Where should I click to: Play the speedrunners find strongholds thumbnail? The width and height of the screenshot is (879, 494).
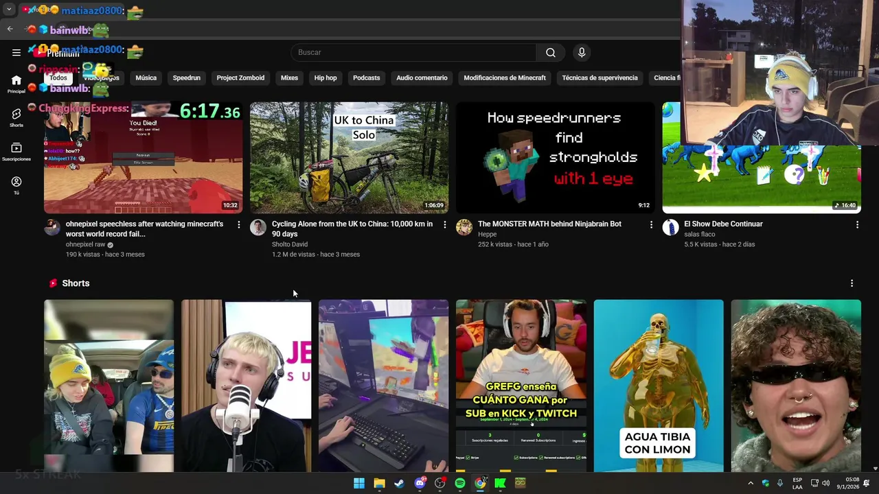point(555,158)
